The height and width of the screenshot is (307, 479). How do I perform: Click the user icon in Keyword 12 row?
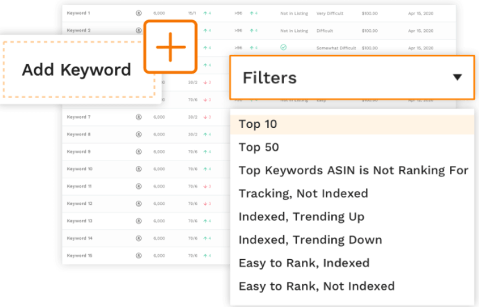(139, 204)
